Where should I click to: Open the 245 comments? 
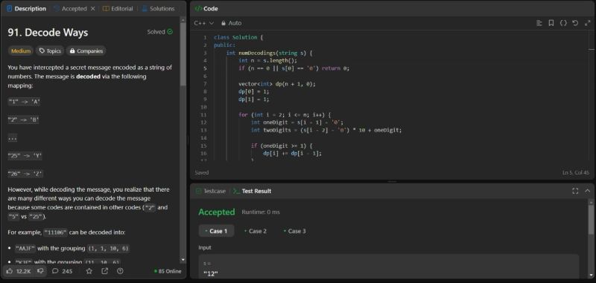[x=62, y=271]
